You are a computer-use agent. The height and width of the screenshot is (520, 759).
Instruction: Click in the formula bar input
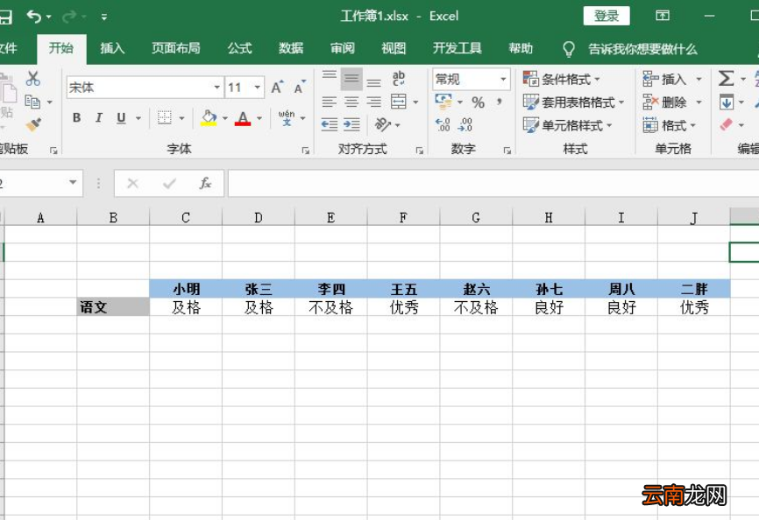[493, 183]
